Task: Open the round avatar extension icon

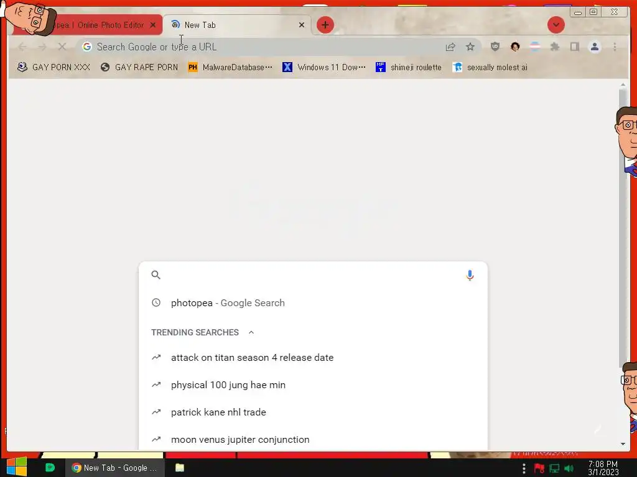Action: point(515,47)
